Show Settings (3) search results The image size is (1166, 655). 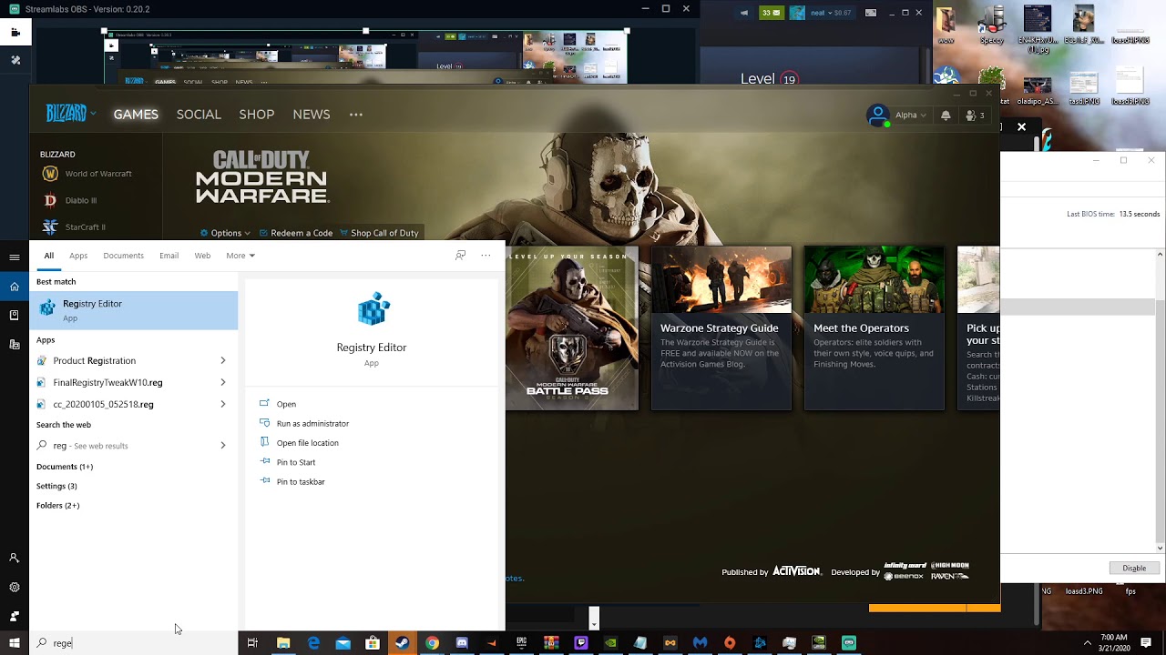click(56, 486)
